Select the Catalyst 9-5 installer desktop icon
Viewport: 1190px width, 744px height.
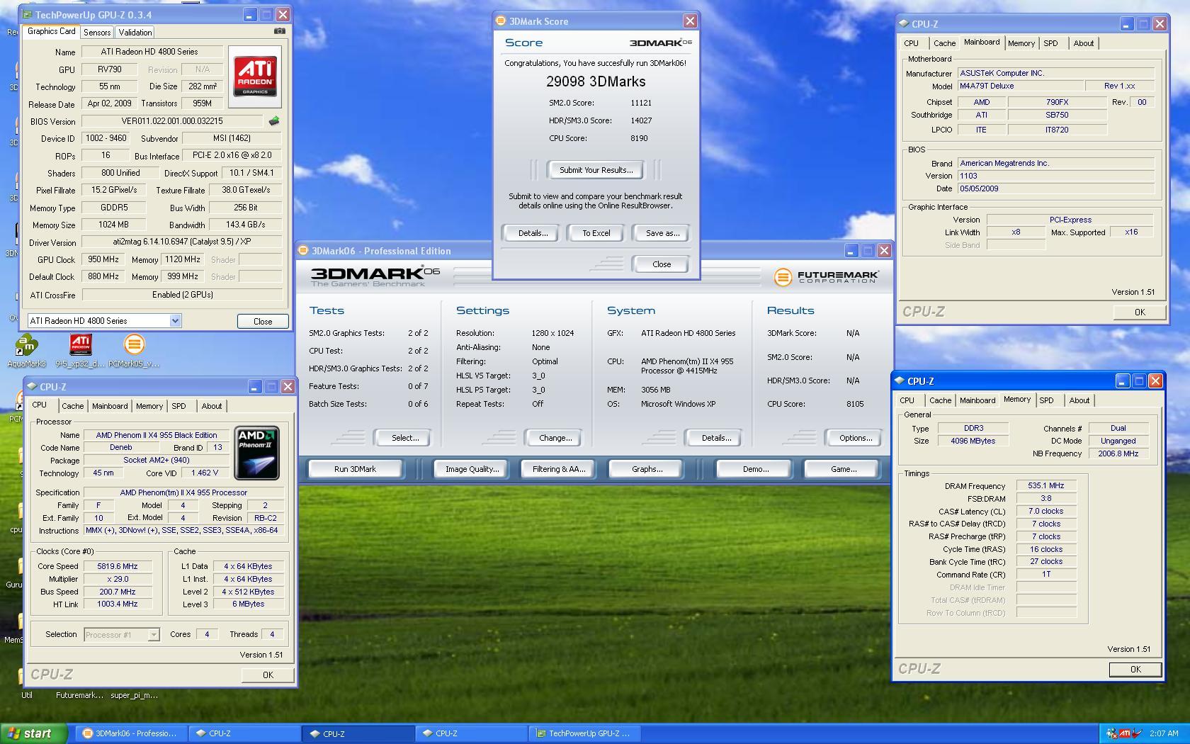coord(80,351)
